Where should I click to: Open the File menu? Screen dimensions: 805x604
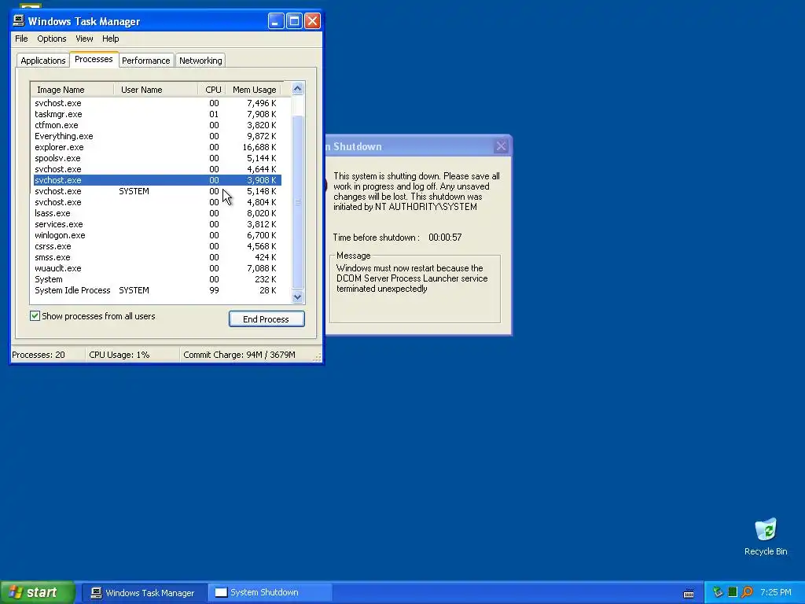[x=21, y=39]
